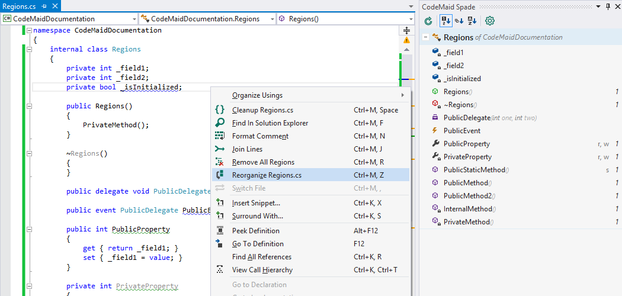Image resolution: width=622 pixels, height=296 pixels.
Task: Click the warning indicator above the scrollbar
Action: (x=406, y=40)
